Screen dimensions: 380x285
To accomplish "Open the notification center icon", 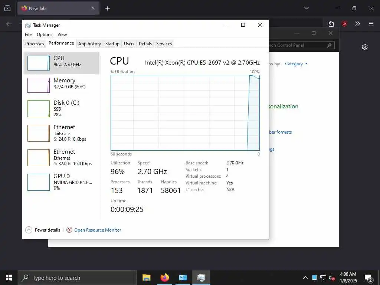I will (x=368, y=278).
